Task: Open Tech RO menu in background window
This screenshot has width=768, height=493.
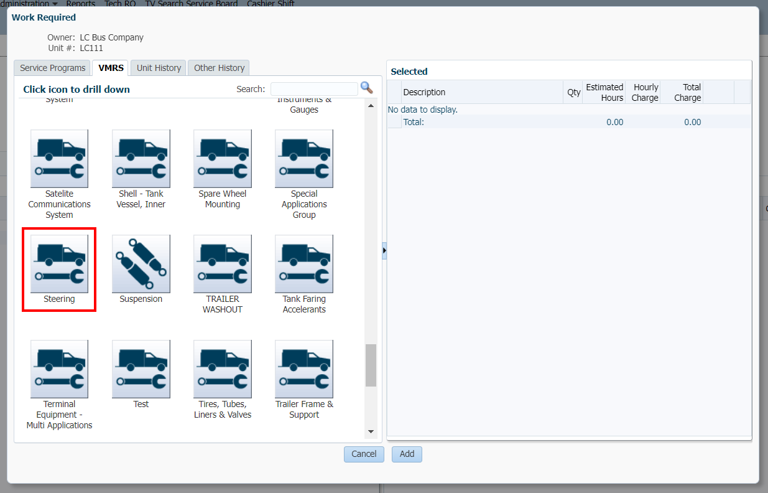Action: click(120, 4)
